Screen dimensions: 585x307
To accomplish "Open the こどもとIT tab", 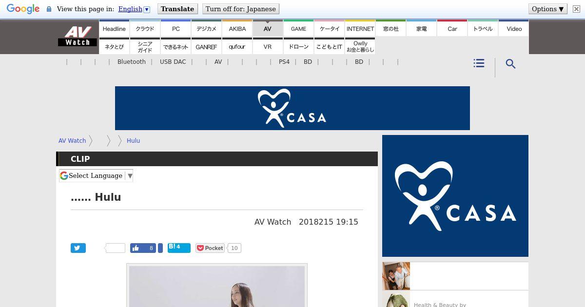I will click(329, 46).
